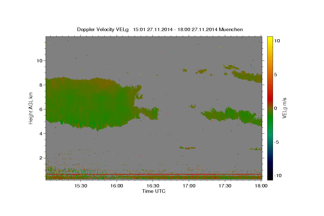Screen dimensions: 324x216
Task: Click the height axis label '4'
Action: click(41, 133)
